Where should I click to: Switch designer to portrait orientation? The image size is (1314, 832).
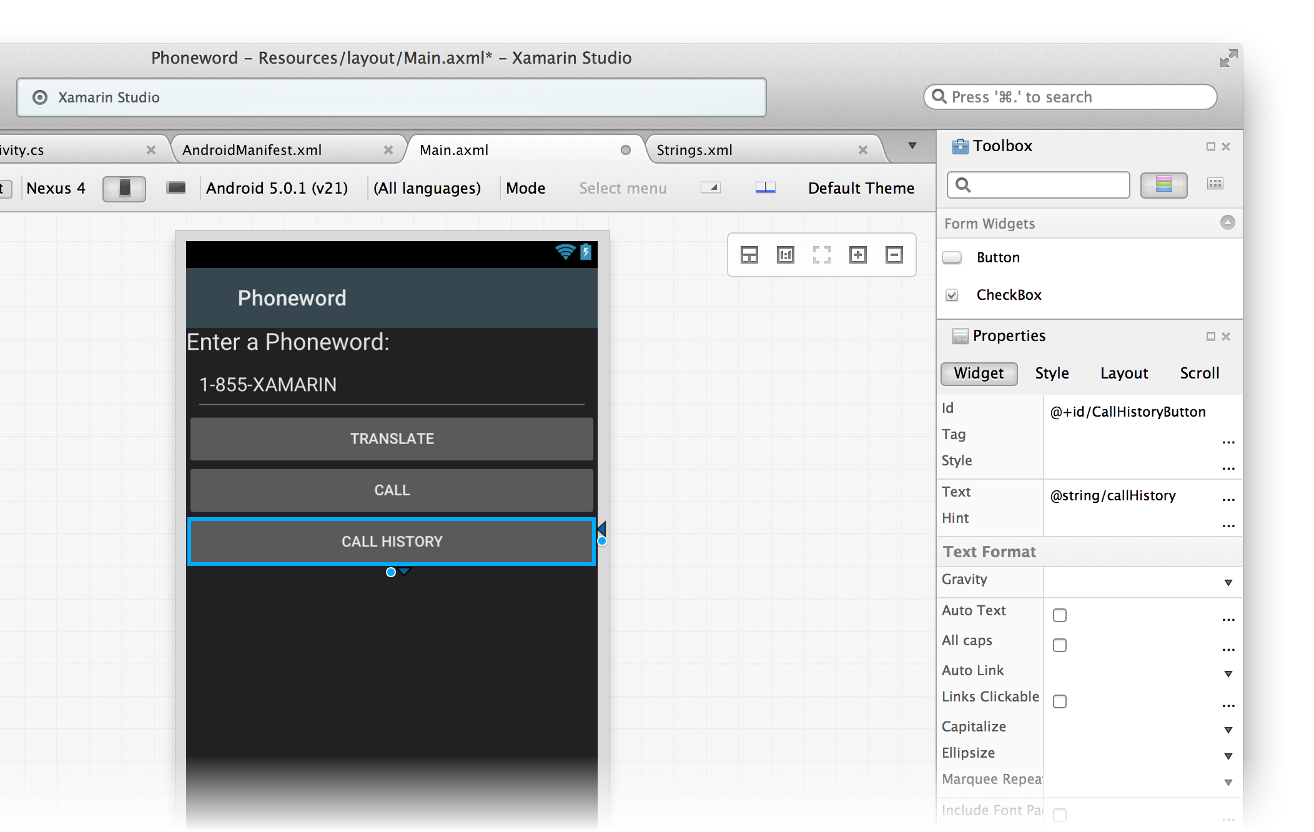[124, 188]
